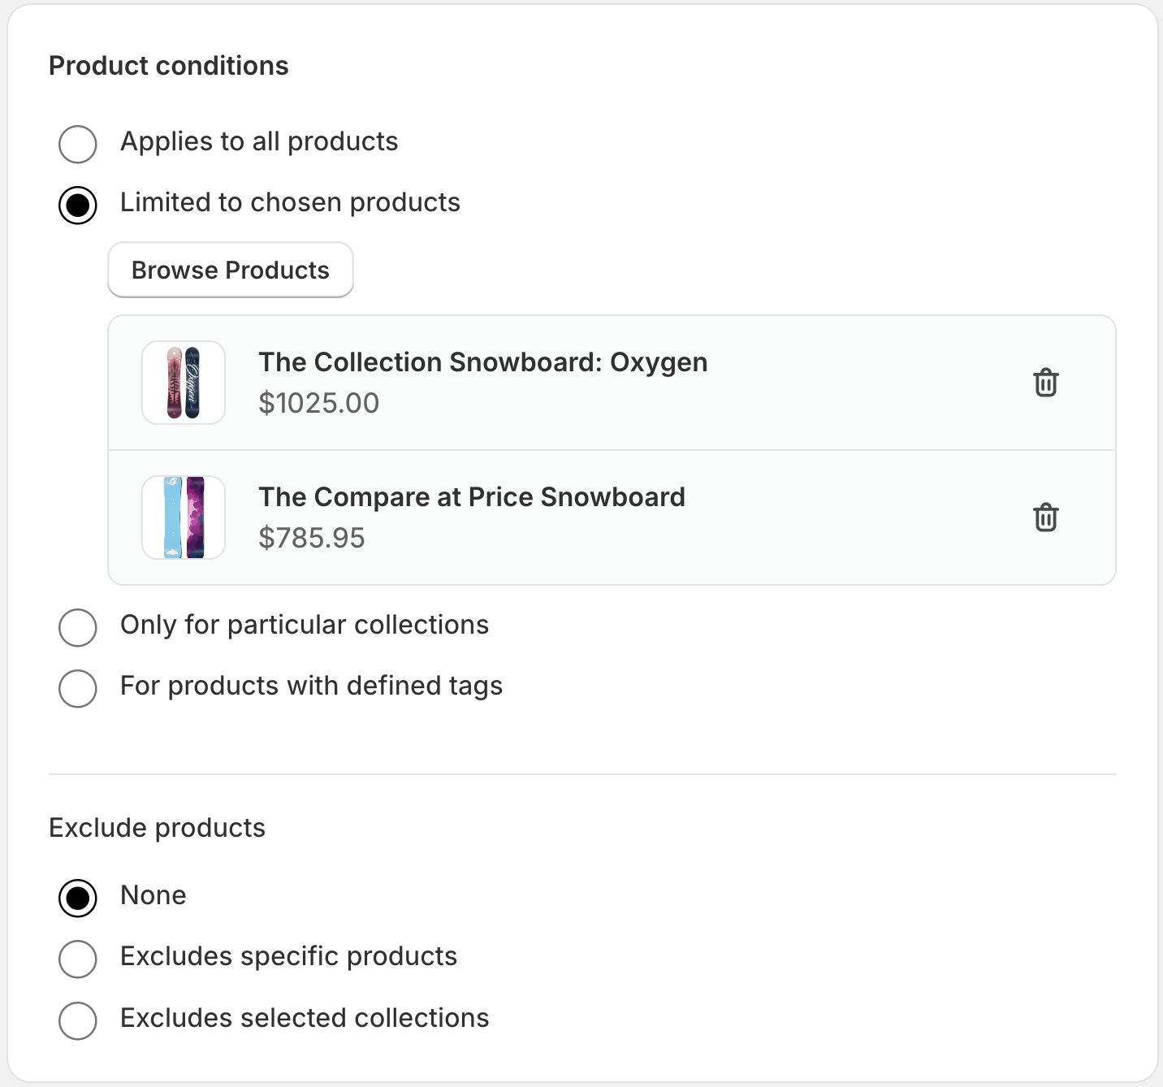Click the Product conditions heading
1163x1087 pixels.
(x=169, y=66)
